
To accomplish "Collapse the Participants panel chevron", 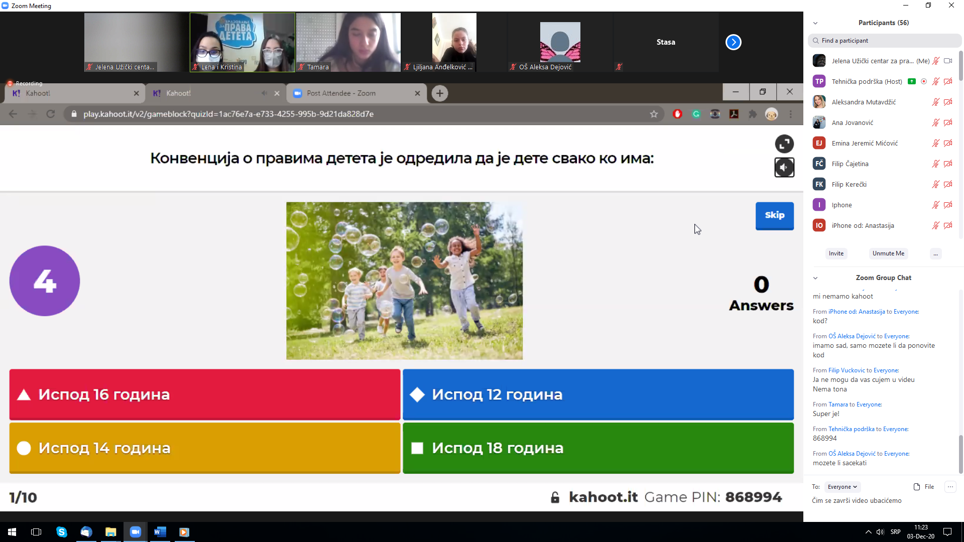I will pos(815,23).
